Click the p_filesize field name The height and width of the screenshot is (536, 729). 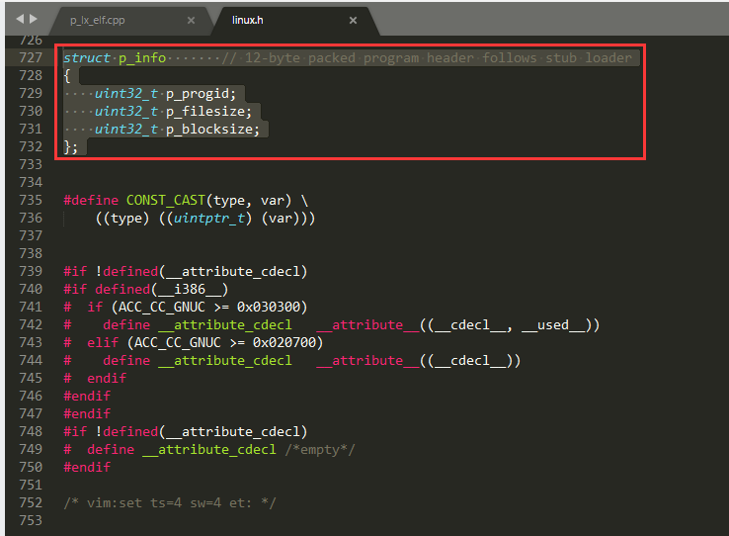209,112
